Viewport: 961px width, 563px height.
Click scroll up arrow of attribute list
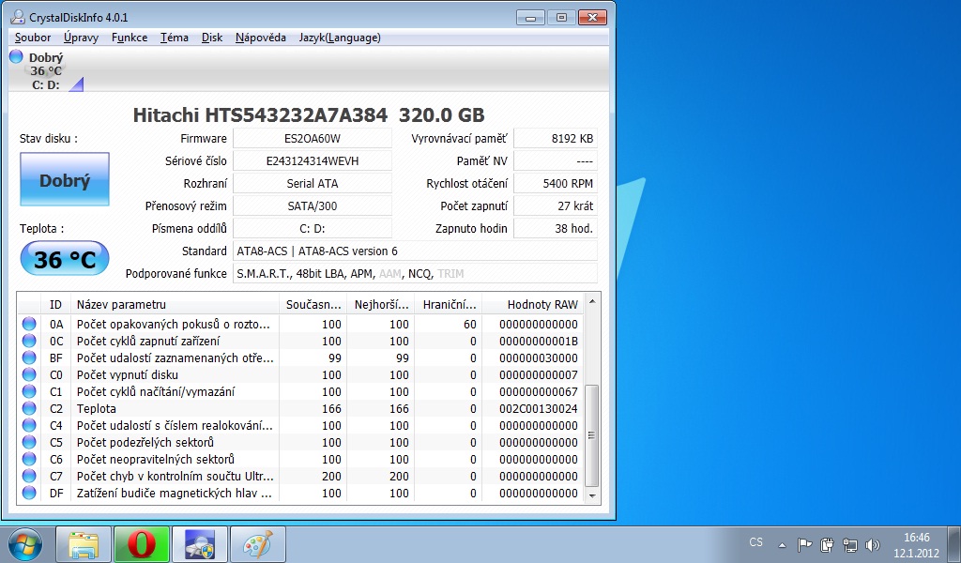(x=592, y=301)
